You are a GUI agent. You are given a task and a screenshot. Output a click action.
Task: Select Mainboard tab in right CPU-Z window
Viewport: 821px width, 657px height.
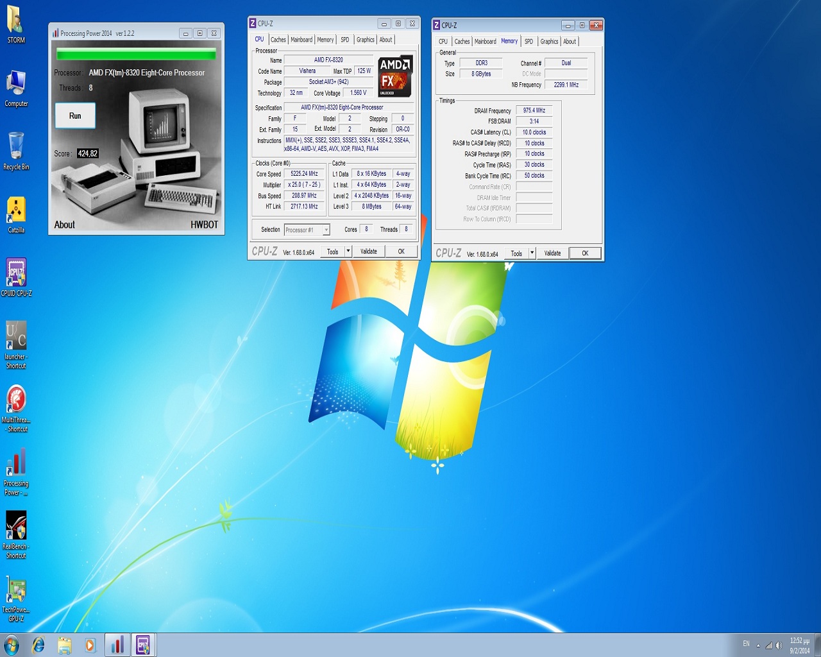click(486, 42)
